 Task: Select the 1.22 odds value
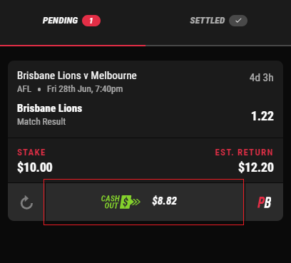click(x=262, y=116)
